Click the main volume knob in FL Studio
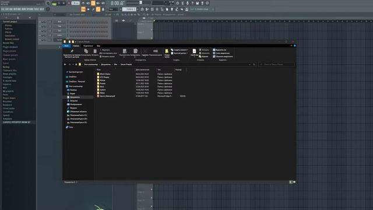This screenshot has width=373, height=210. click(x=48, y=3)
